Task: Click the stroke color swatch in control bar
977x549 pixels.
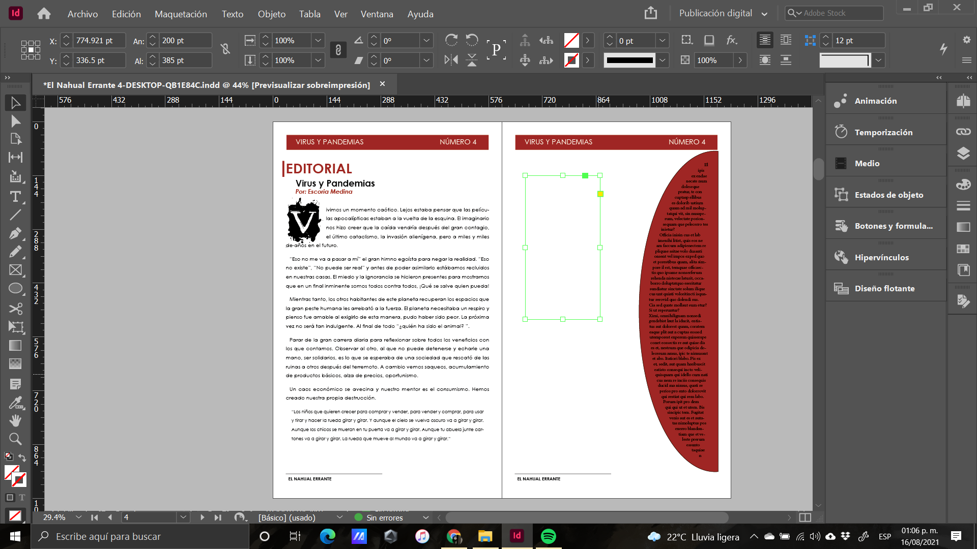Action: coord(571,60)
